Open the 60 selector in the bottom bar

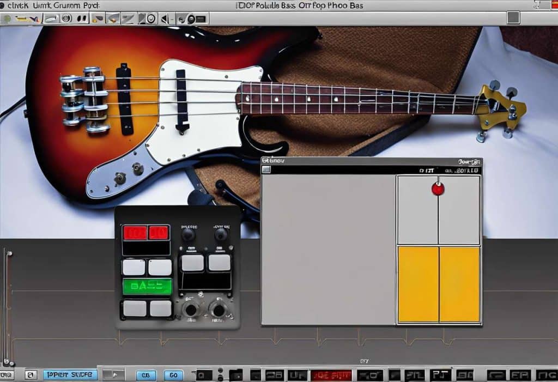pos(174,375)
